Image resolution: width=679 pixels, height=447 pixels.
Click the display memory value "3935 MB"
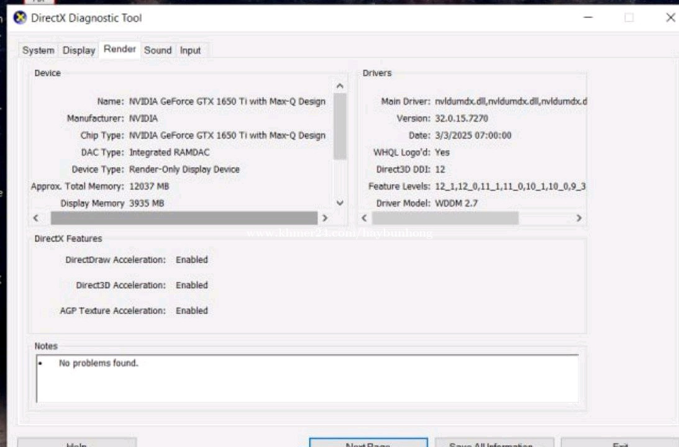click(x=147, y=204)
